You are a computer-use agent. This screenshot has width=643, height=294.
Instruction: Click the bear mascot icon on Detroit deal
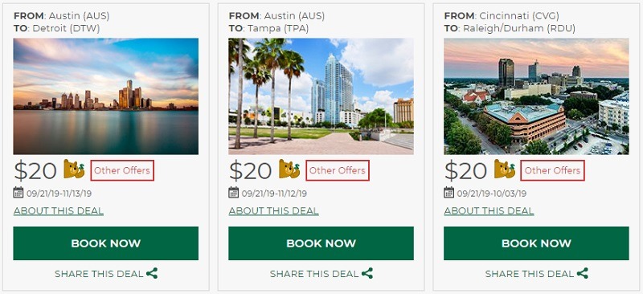pos(74,169)
